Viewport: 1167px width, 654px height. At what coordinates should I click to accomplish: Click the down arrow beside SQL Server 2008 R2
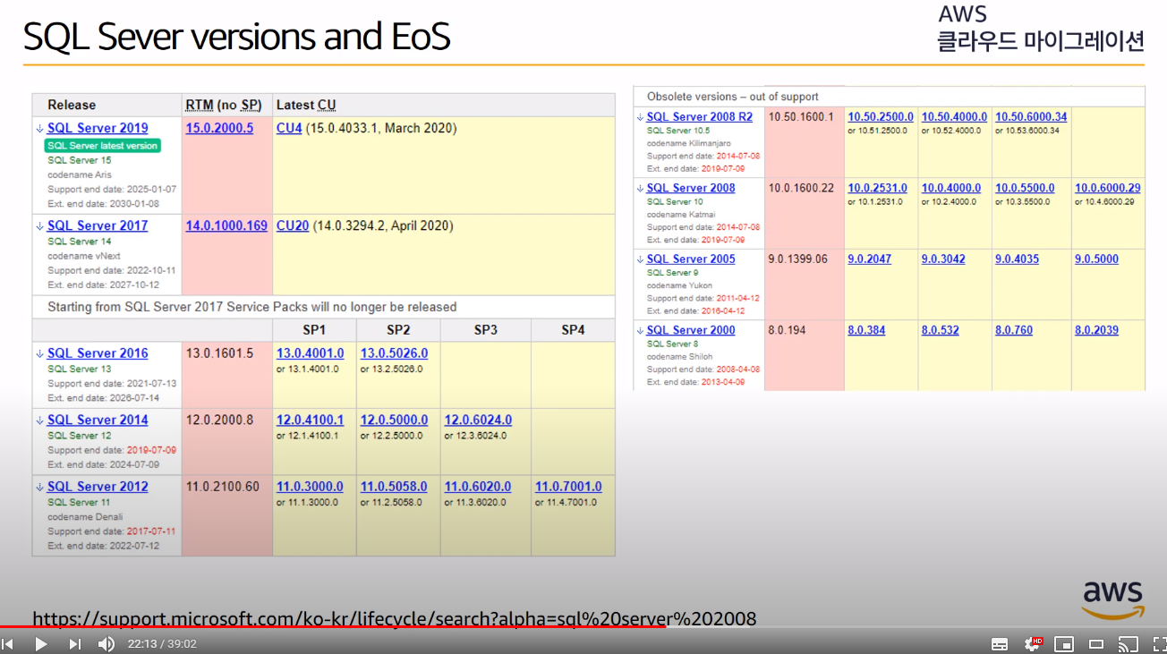coord(640,117)
